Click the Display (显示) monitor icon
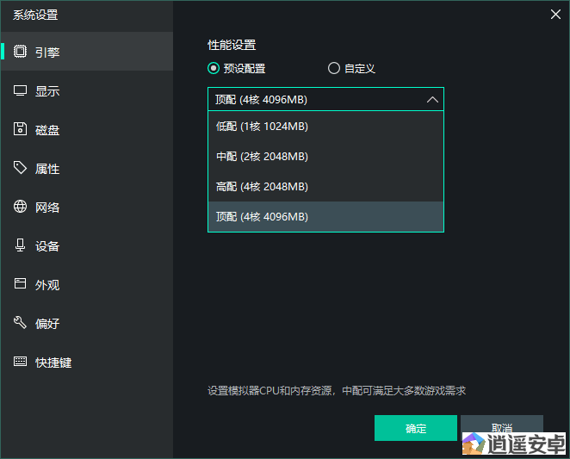The width and height of the screenshot is (570, 459). click(21, 90)
